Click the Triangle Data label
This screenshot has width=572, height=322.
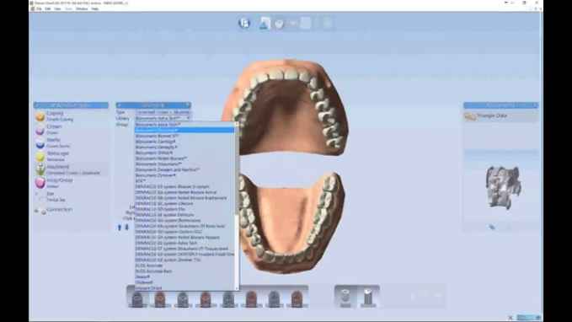click(492, 115)
